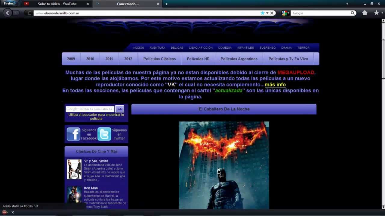Click the vertical page scrollbar thumb
This screenshot has width=385, height=216.
(x=383, y=59)
